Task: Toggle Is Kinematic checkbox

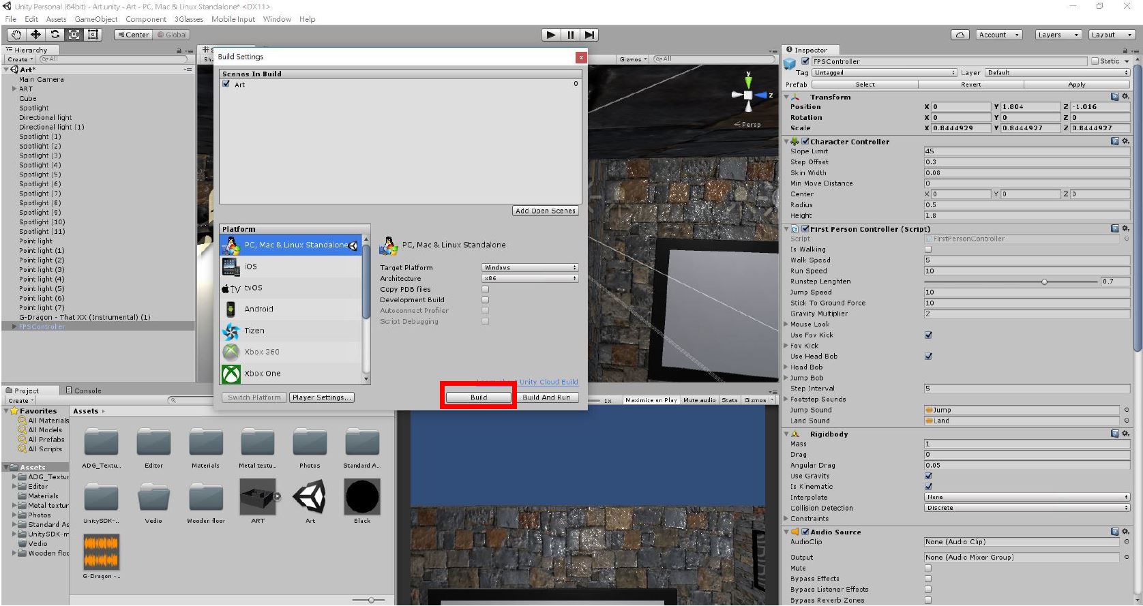Action: coord(928,487)
